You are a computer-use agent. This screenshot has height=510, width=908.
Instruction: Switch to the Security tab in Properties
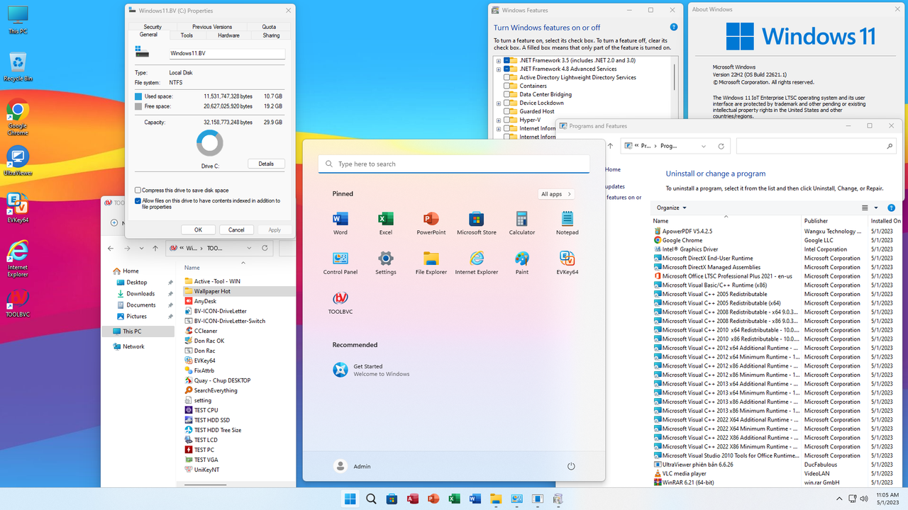click(x=153, y=27)
